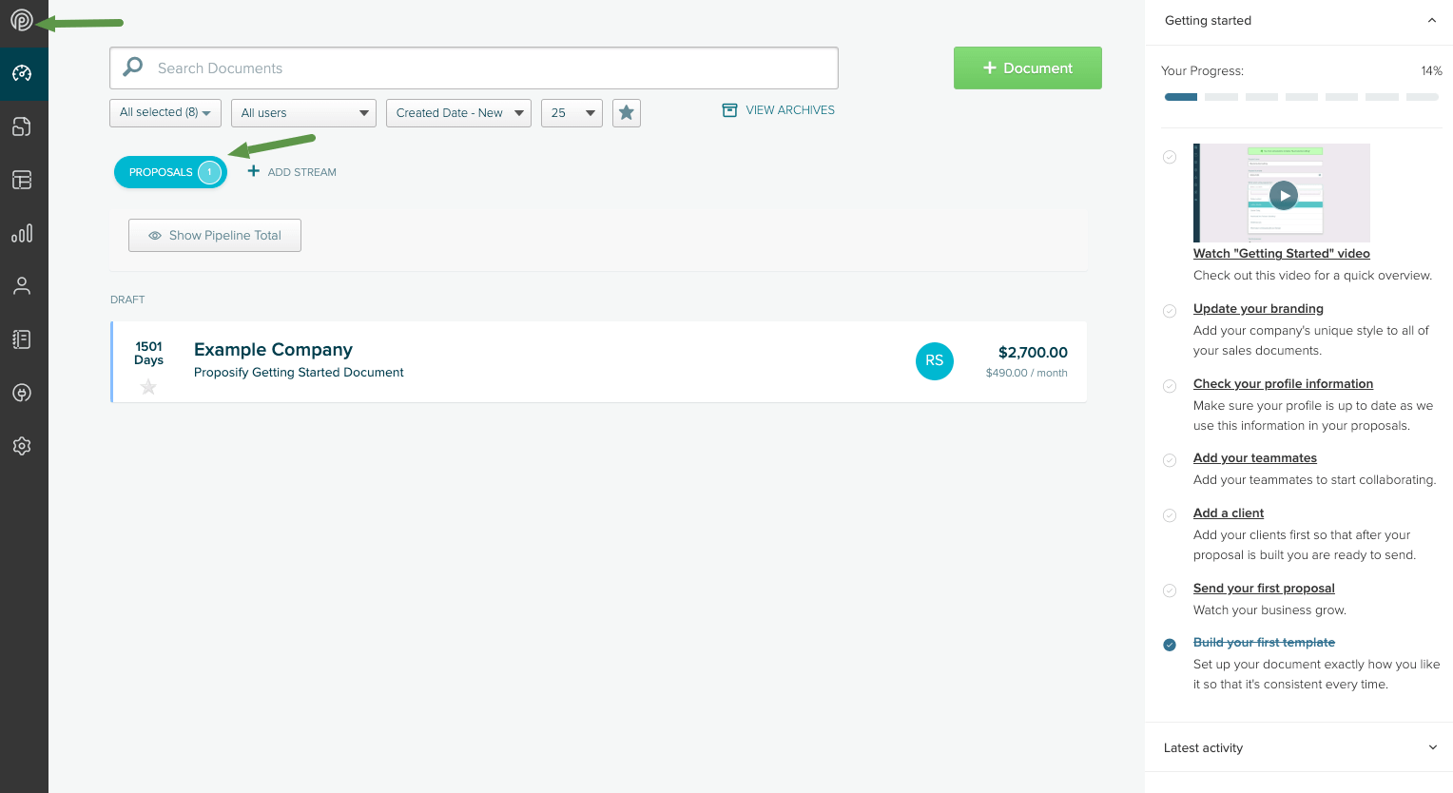
Task: Star the Example Company document
Action: [148, 387]
